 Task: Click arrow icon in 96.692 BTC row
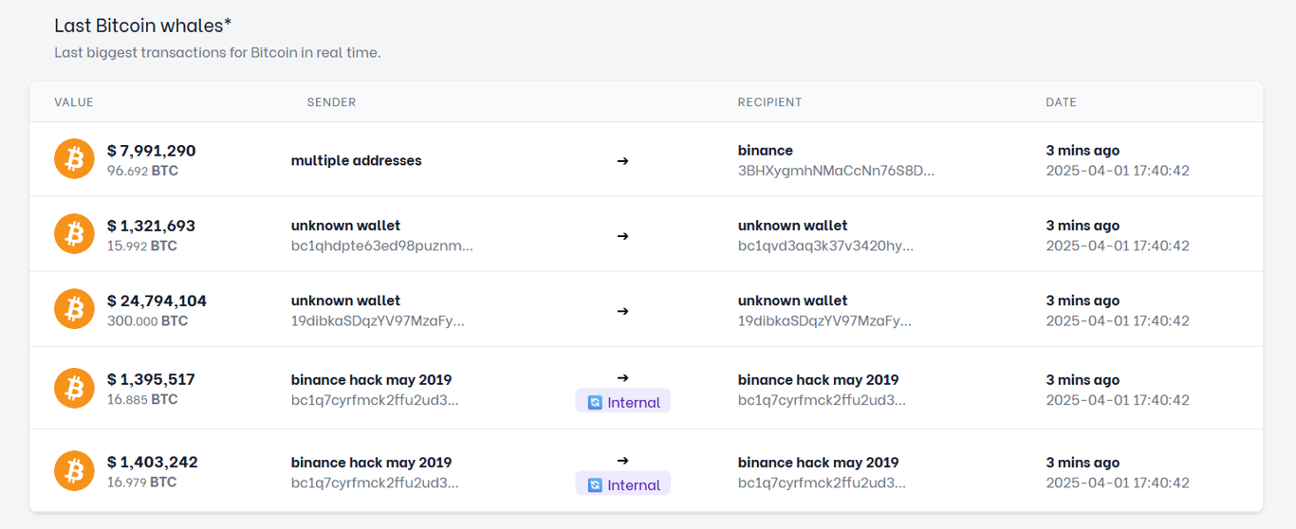tap(622, 161)
